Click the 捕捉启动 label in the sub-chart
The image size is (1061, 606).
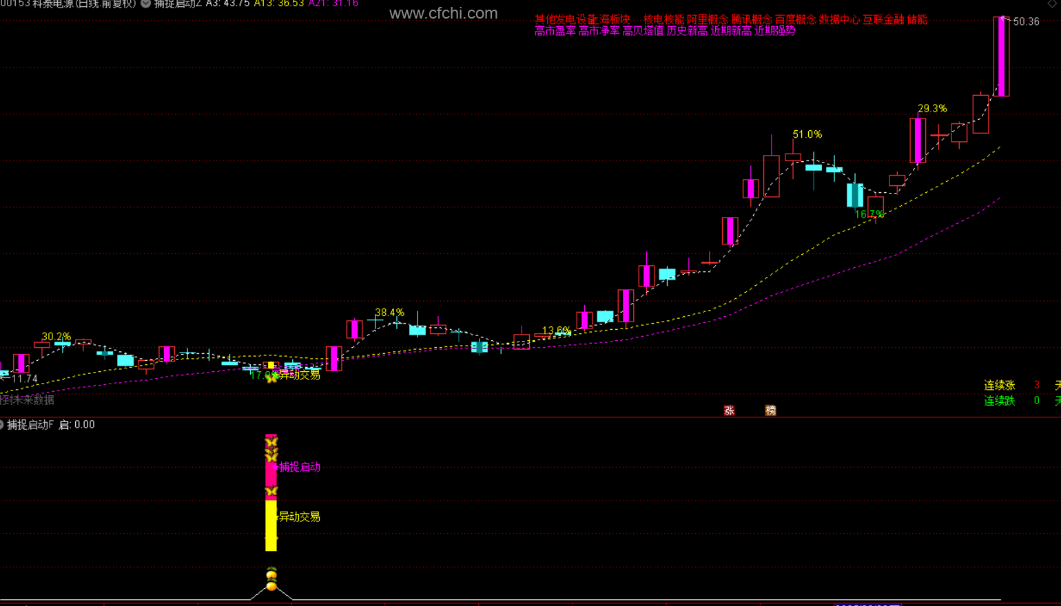tap(300, 467)
